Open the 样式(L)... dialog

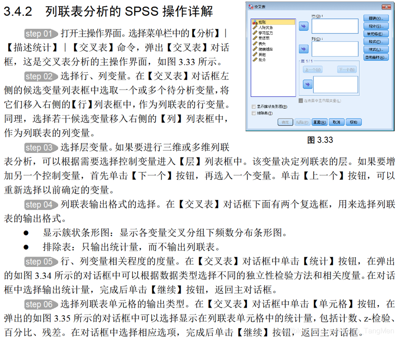(x=376, y=50)
